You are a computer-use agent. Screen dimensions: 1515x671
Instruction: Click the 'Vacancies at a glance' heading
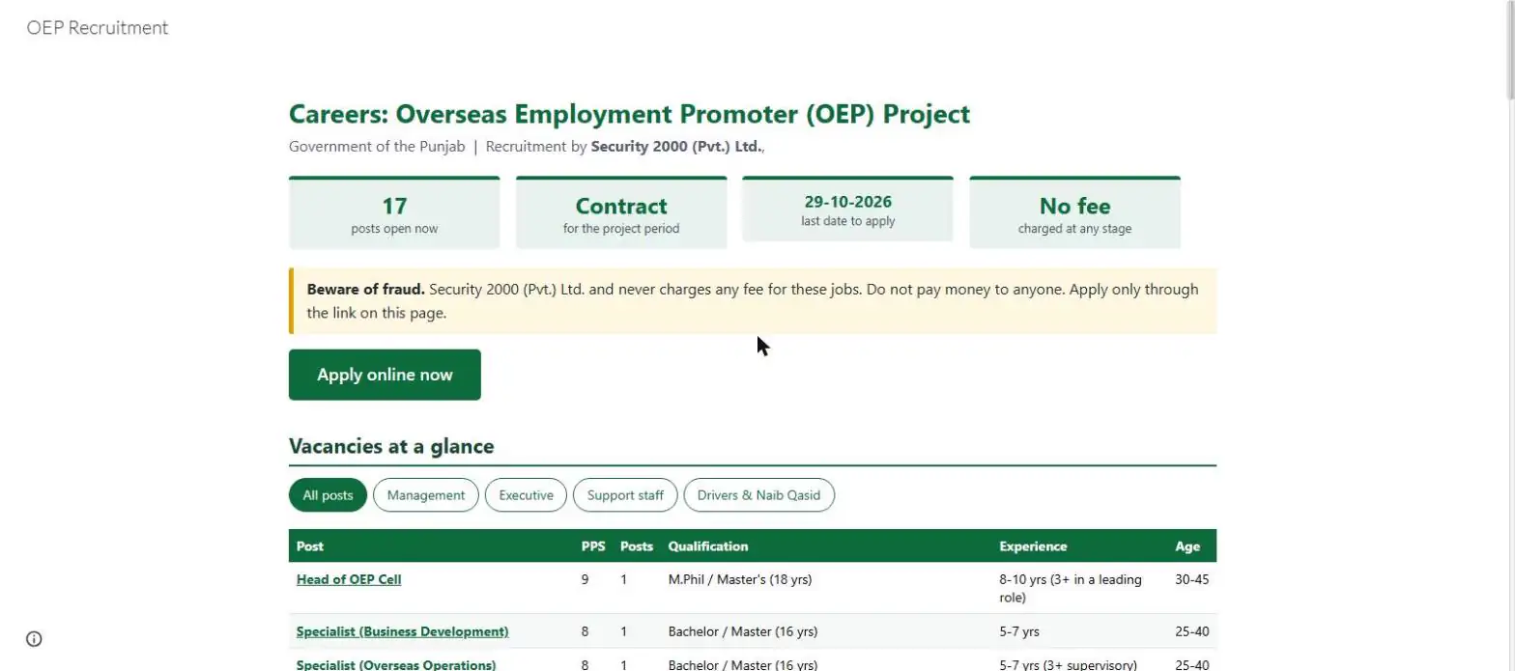(391, 446)
